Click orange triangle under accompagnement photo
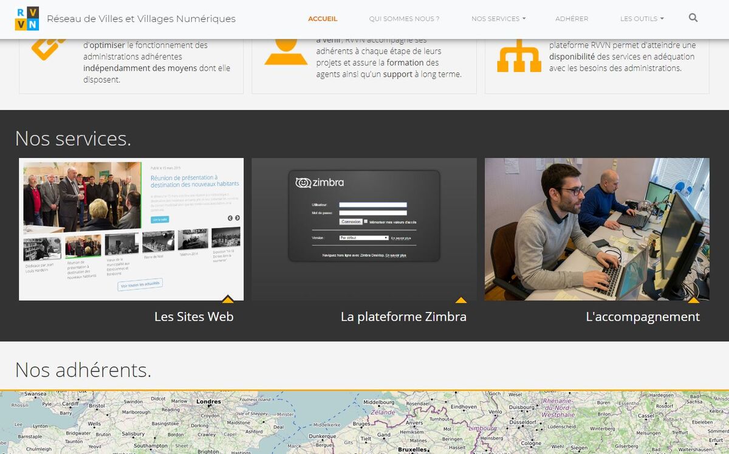The image size is (729, 454). pos(693,300)
